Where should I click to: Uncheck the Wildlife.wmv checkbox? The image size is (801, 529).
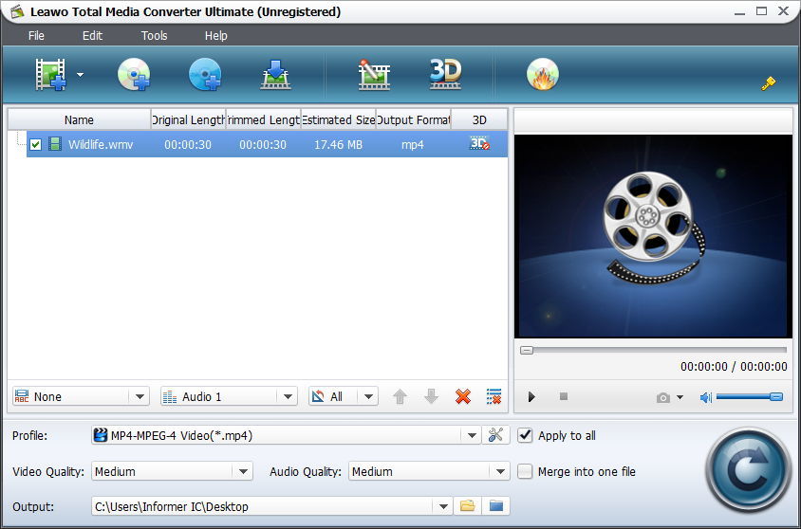click(x=35, y=144)
